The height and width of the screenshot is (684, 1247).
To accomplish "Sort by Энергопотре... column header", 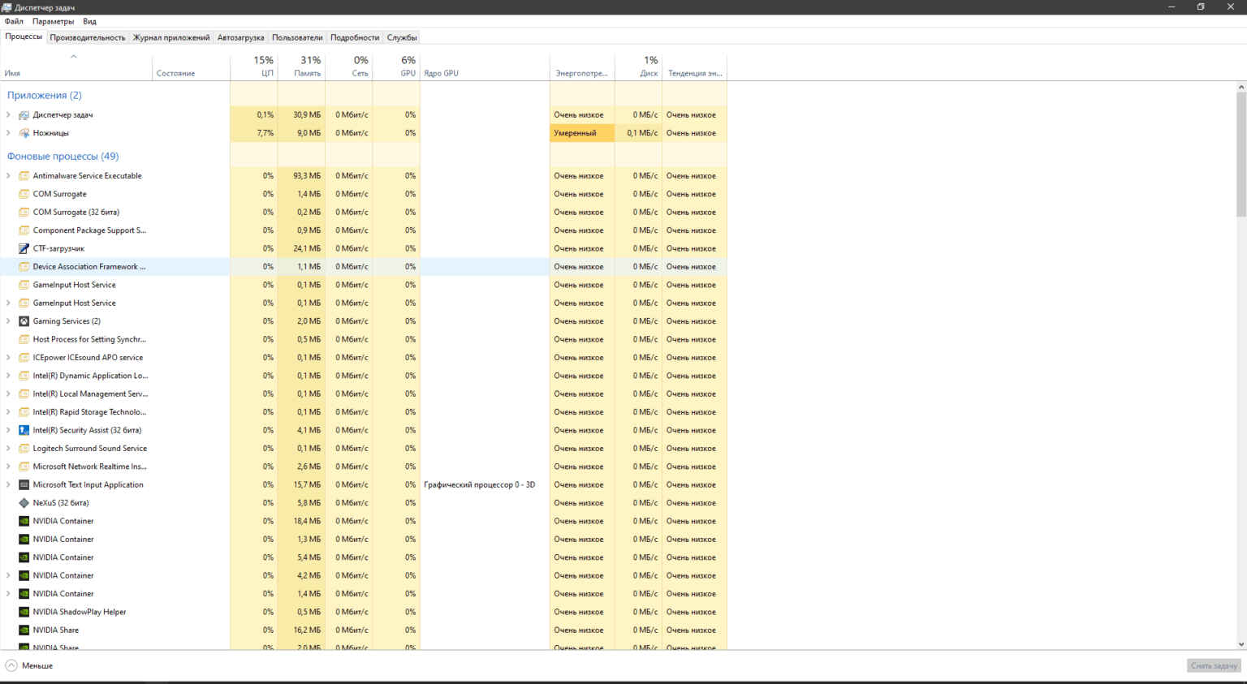I will pos(582,67).
